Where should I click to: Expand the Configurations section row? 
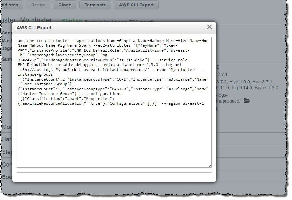[x=7, y=164]
